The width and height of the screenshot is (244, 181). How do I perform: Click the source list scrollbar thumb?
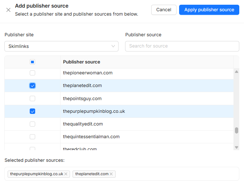(236, 131)
